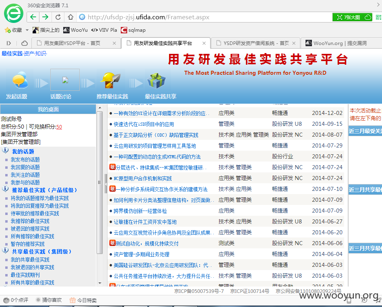Open article 快速迭代在iSD项目中的应用

pyautogui.click(x=144, y=124)
